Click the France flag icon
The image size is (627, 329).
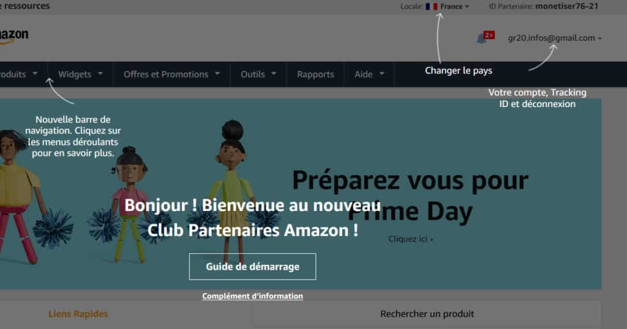click(432, 6)
